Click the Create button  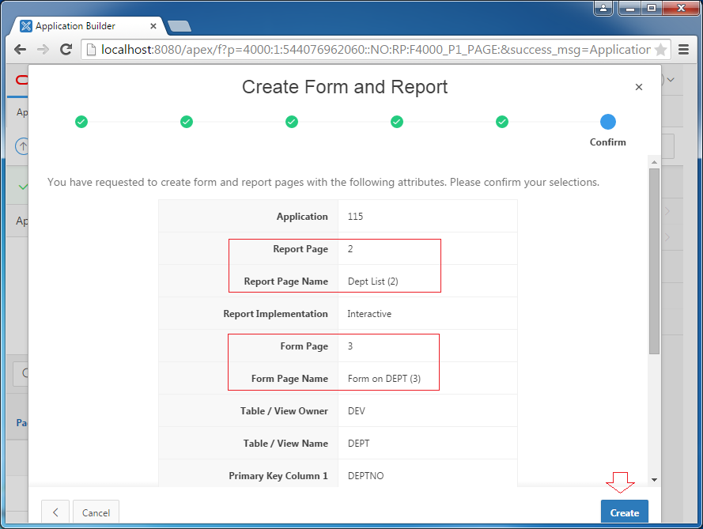pos(624,512)
